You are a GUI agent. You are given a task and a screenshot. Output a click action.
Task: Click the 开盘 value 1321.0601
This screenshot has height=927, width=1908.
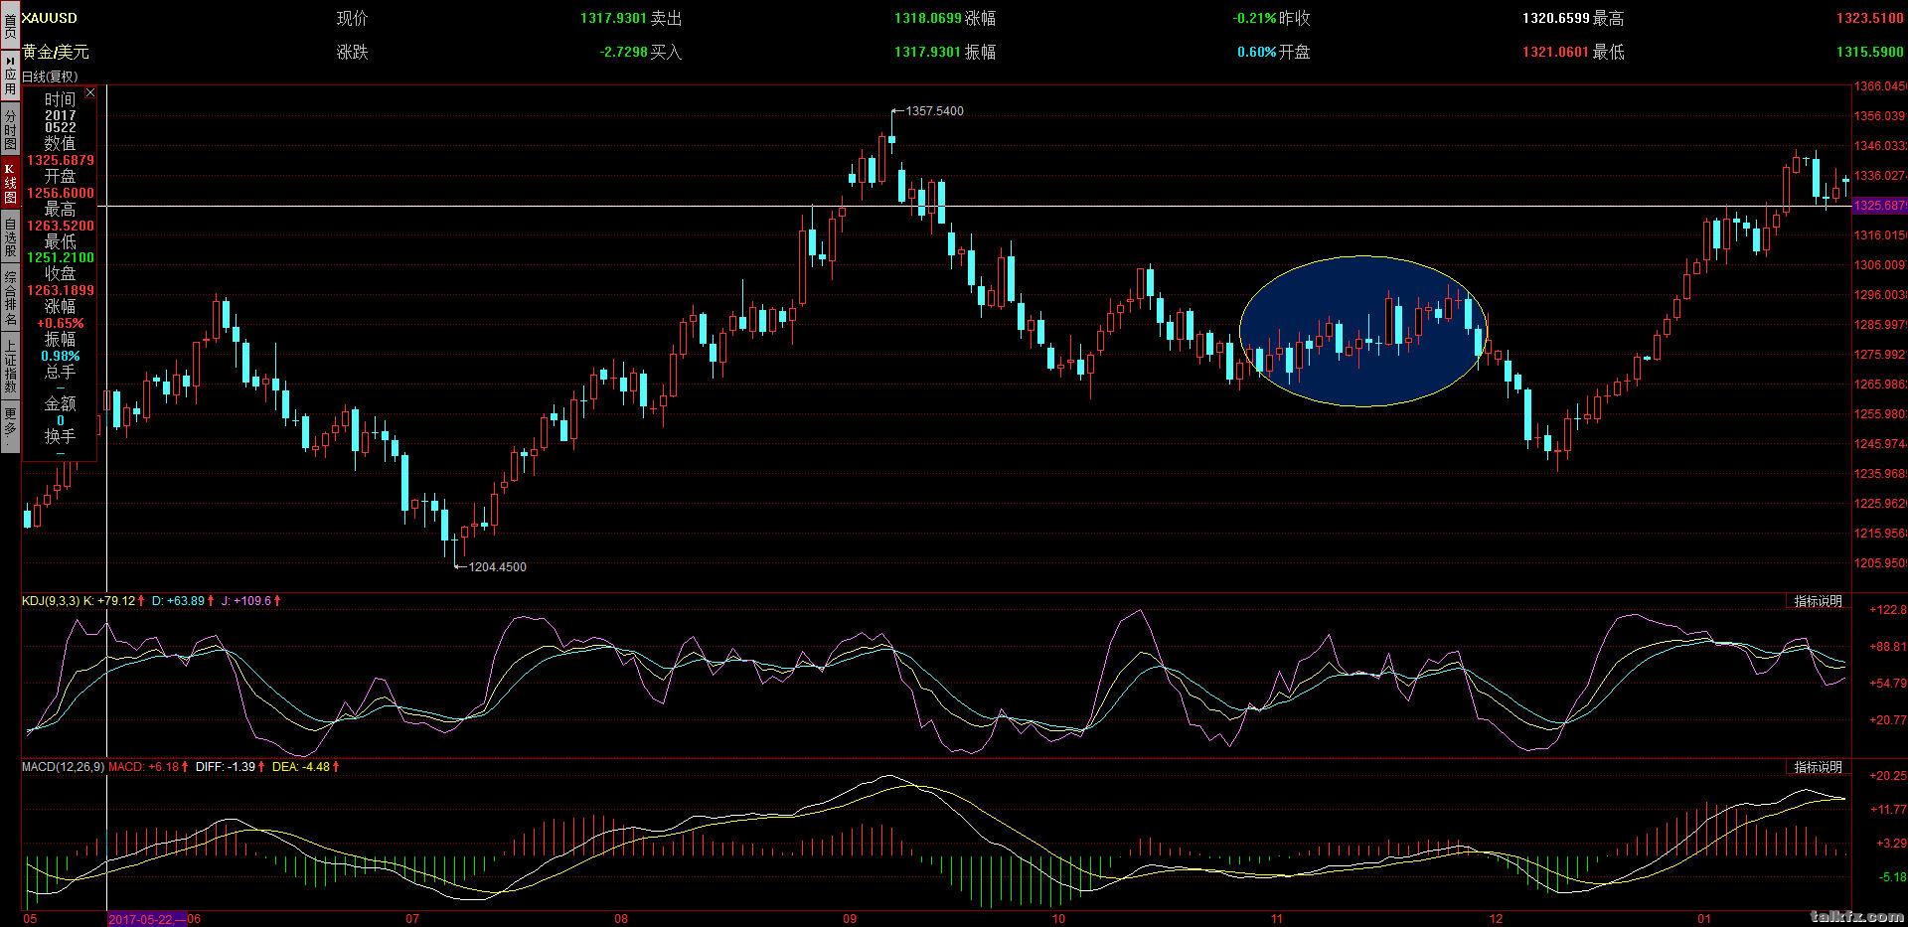point(1555,52)
